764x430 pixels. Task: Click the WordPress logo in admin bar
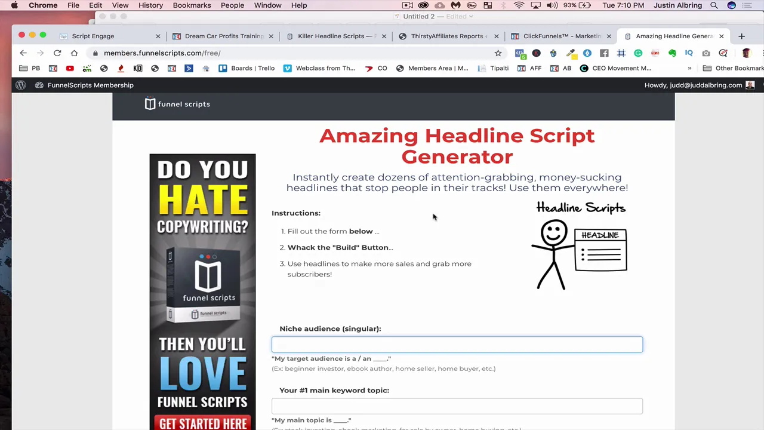(x=21, y=85)
